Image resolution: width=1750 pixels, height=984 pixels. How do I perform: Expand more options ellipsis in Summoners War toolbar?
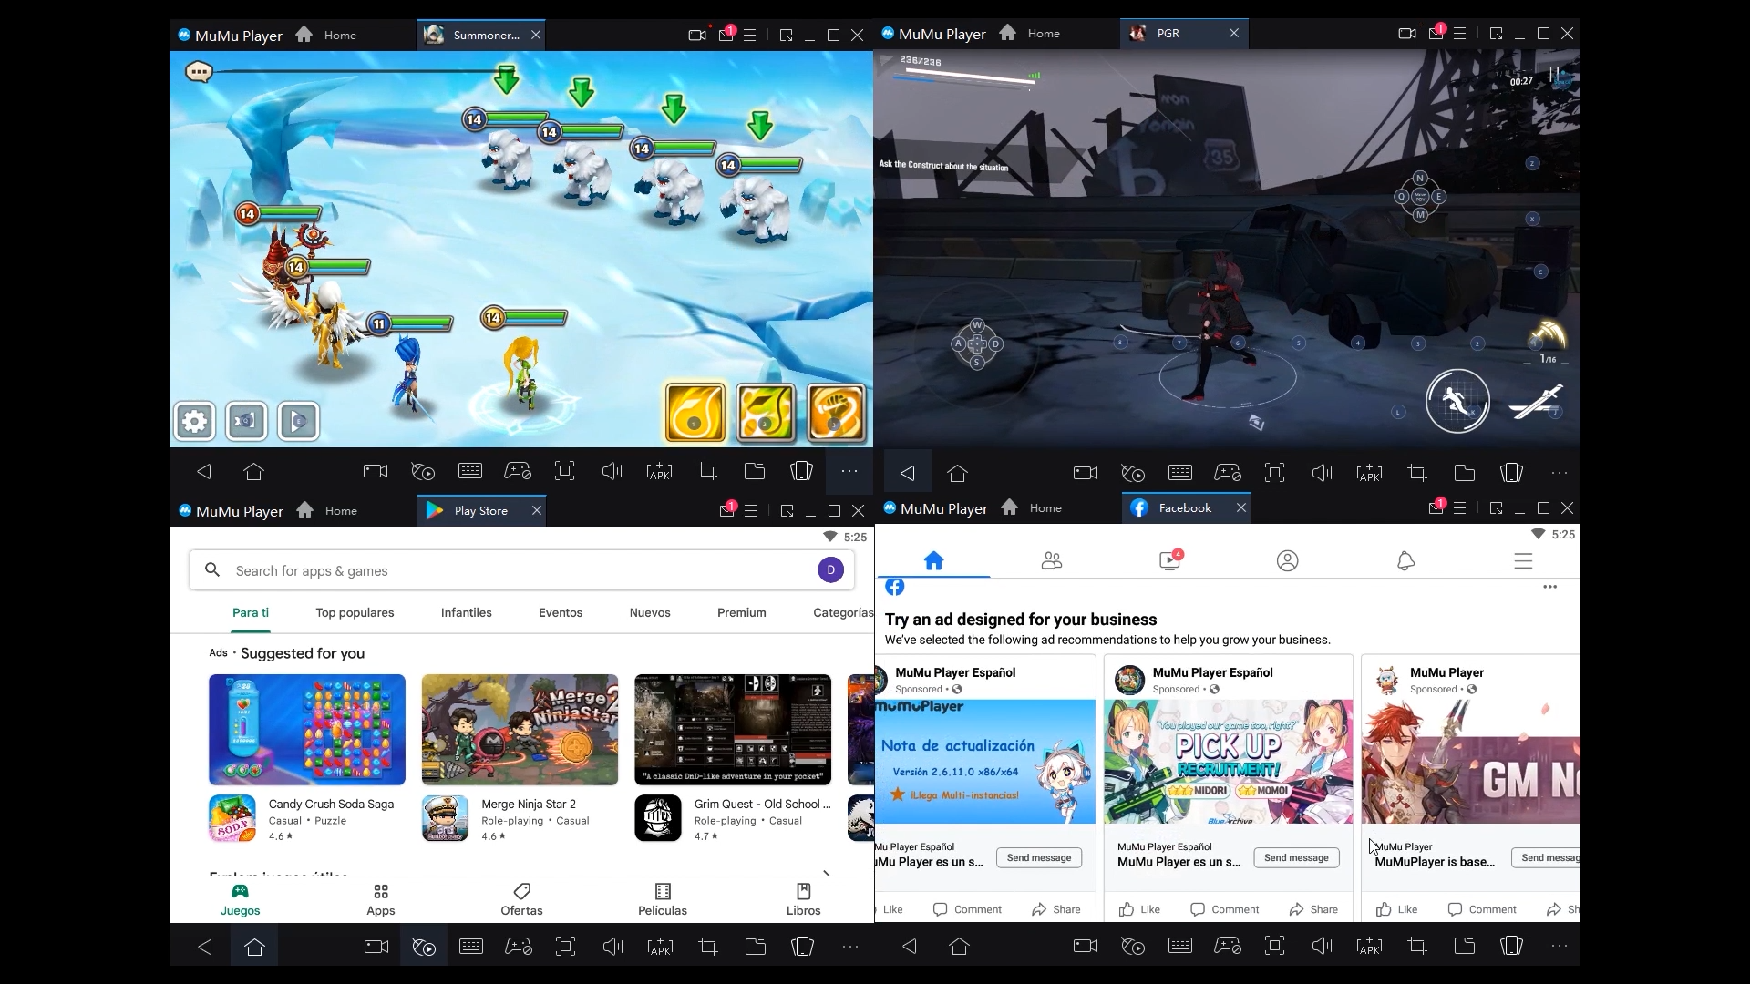(849, 471)
